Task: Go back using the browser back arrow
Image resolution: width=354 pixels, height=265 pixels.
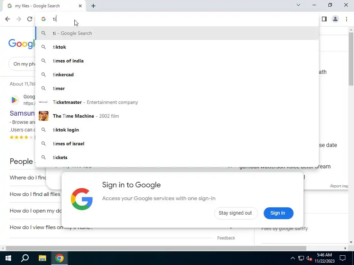Action: (x=8, y=19)
